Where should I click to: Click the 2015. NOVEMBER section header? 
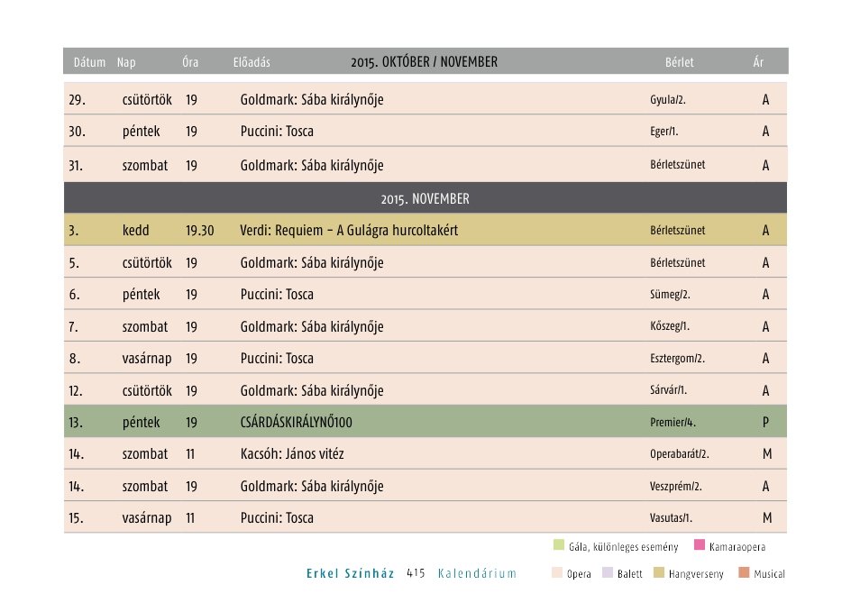click(x=425, y=198)
